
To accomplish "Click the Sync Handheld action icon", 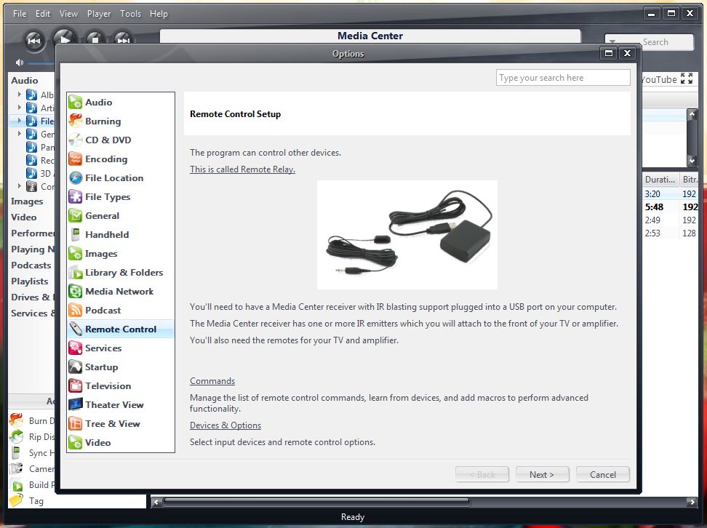I will coord(16,452).
